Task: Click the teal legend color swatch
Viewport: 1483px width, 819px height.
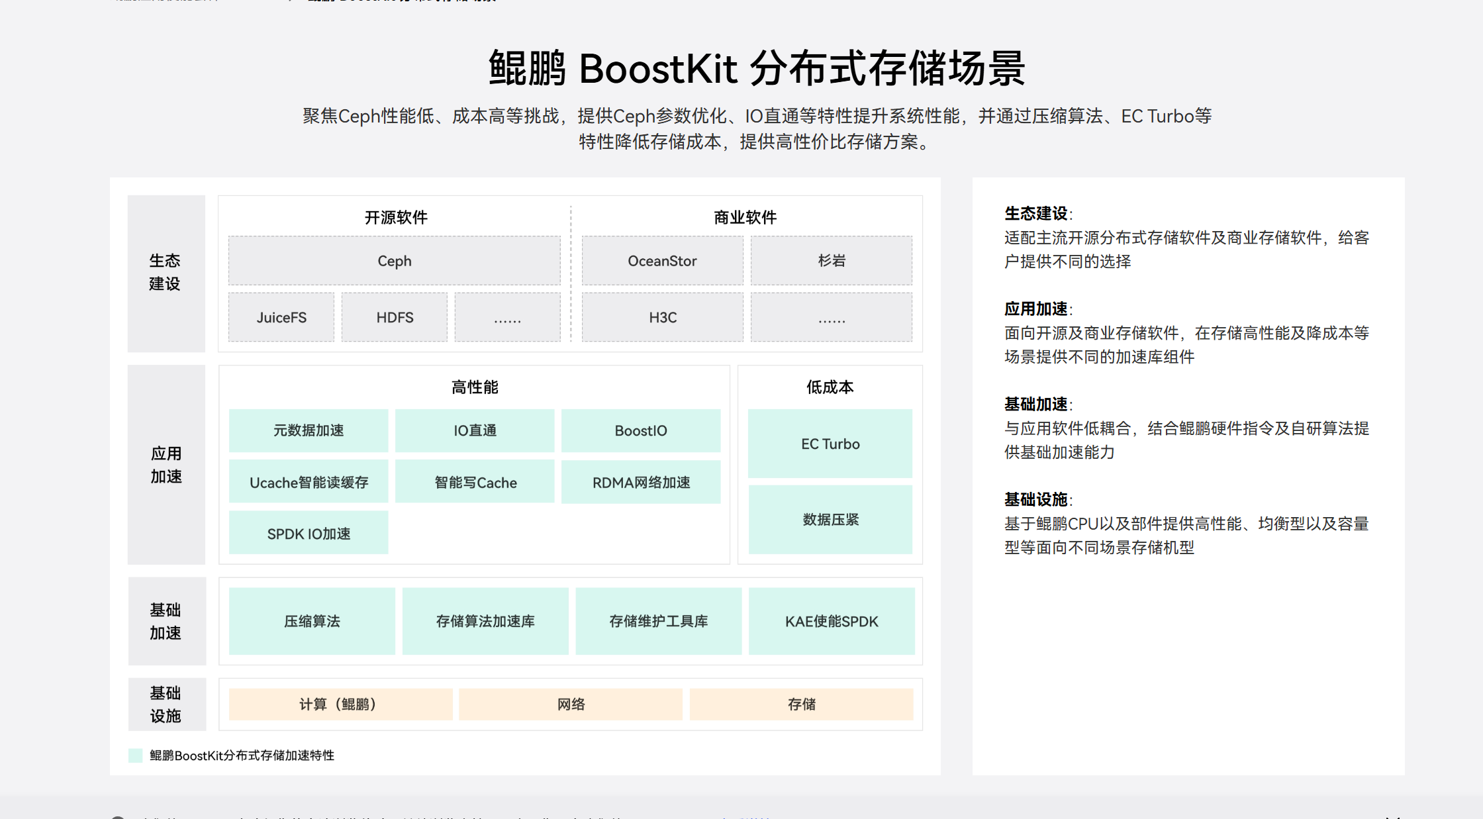Action: click(135, 755)
